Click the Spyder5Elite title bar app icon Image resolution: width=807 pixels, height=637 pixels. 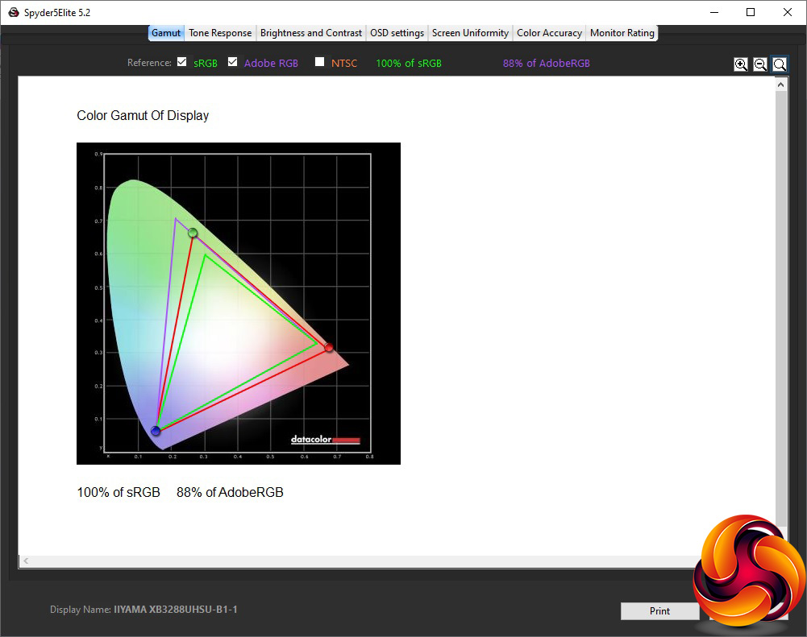(13, 12)
